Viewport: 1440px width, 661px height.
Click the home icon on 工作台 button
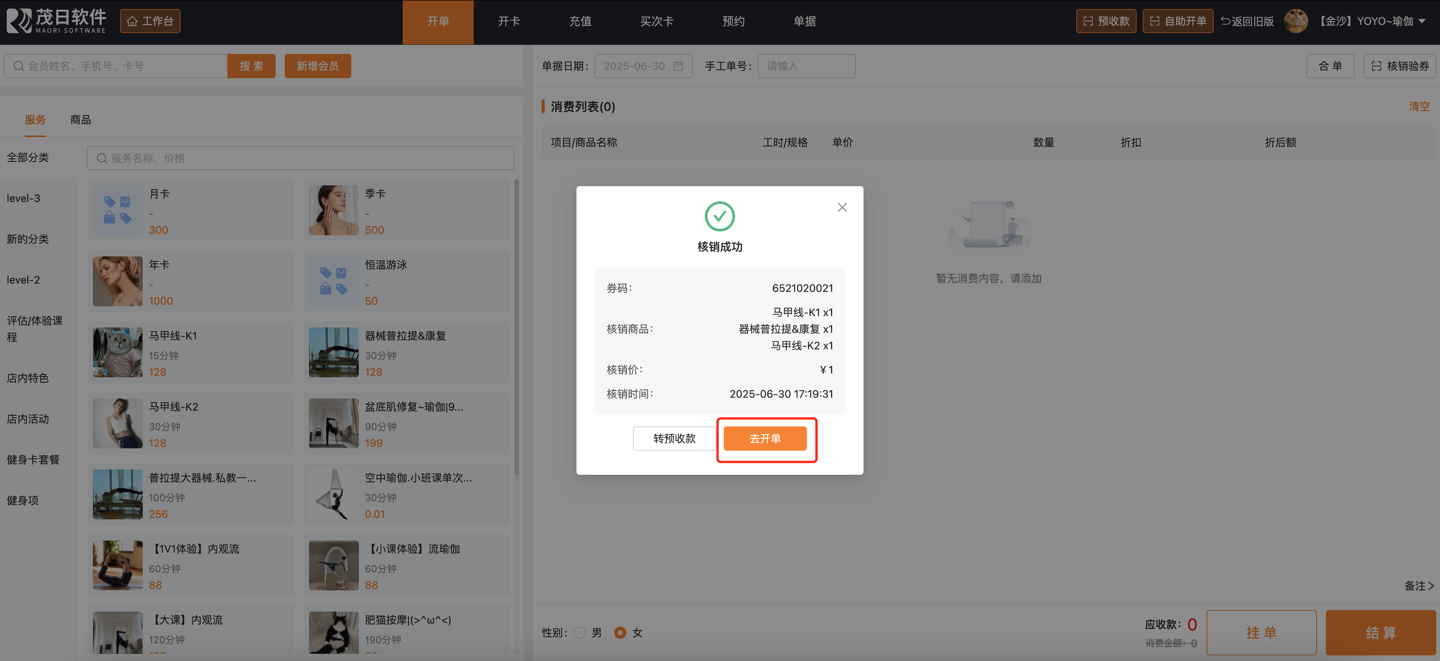133,21
